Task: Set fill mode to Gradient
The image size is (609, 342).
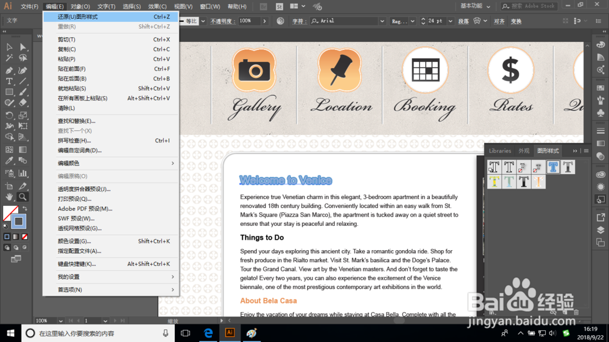Action: pos(16,237)
